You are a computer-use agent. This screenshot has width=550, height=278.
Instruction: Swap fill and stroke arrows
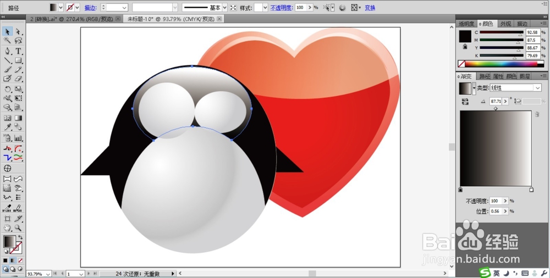pyautogui.click(x=20, y=238)
